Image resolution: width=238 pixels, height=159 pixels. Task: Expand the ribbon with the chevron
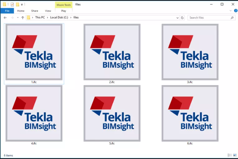230,11
